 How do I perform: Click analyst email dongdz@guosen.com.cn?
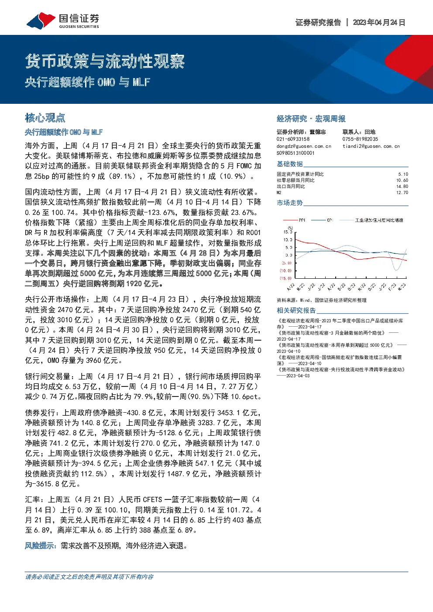[304, 146]
